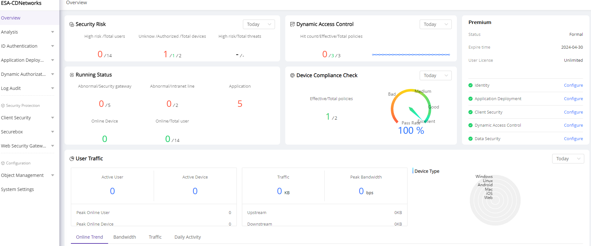
Task: Click the green check beside Dynamic Access Control
Action: click(x=471, y=125)
